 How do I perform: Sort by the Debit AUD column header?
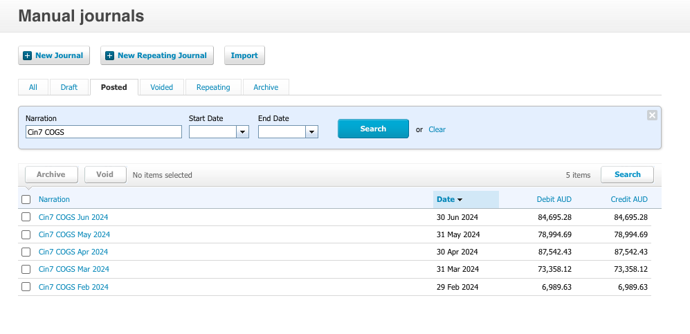click(554, 199)
